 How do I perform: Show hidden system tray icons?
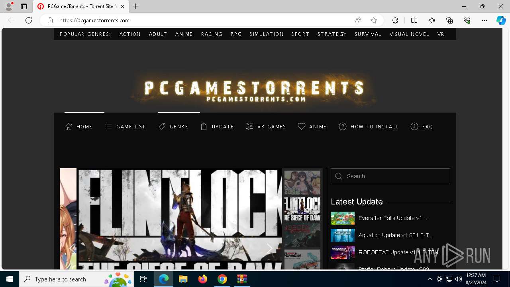pyautogui.click(x=430, y=279)
